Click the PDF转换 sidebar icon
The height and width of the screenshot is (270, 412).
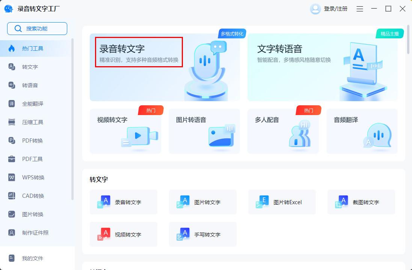coord(12,141)
